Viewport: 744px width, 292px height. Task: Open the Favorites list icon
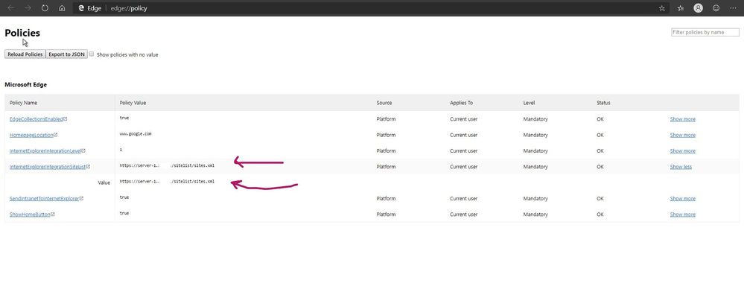pos(681,8)
